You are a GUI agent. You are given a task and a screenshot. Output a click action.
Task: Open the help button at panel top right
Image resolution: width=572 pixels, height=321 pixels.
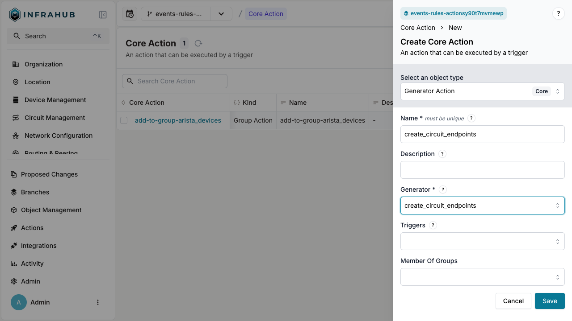coord(558,13)
